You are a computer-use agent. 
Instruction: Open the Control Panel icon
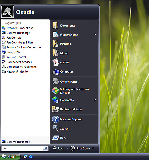56,81
